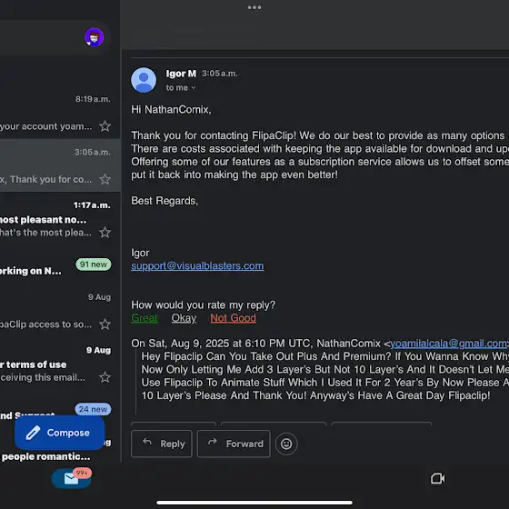Rate the reply as Great
This screenshot has height=509, width=509.
click(x=145, y=318)
